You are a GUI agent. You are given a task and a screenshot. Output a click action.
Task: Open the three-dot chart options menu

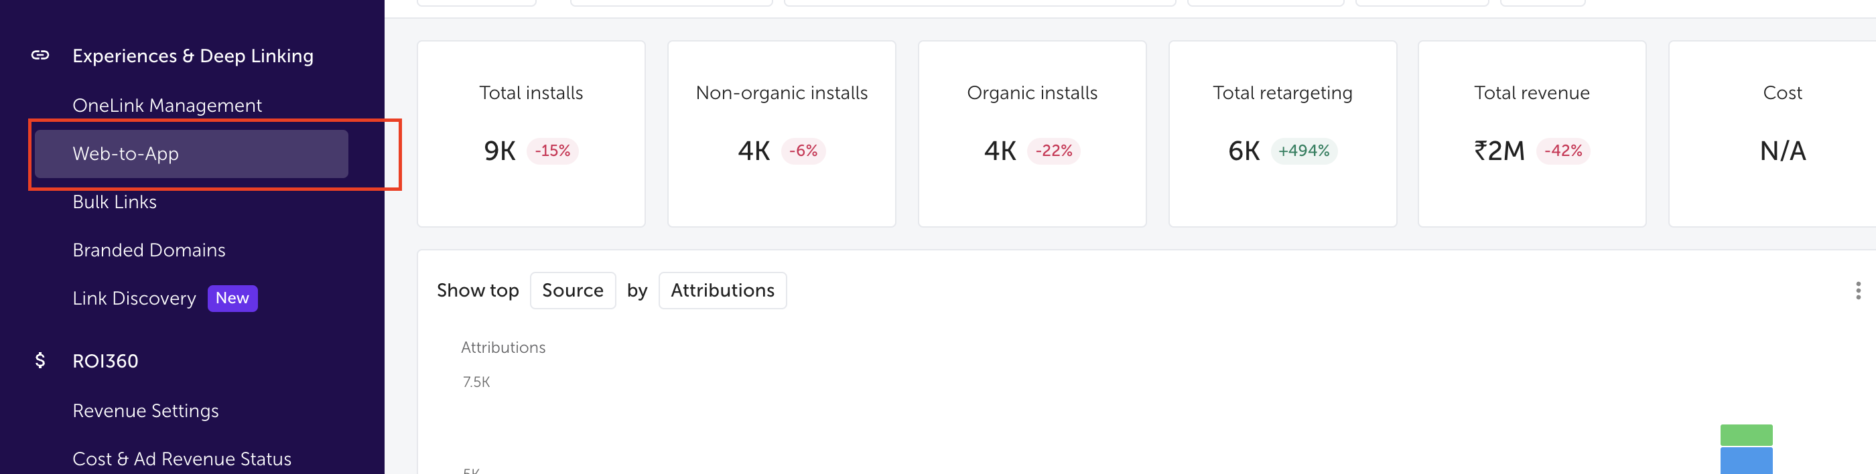click(1858, 291)
